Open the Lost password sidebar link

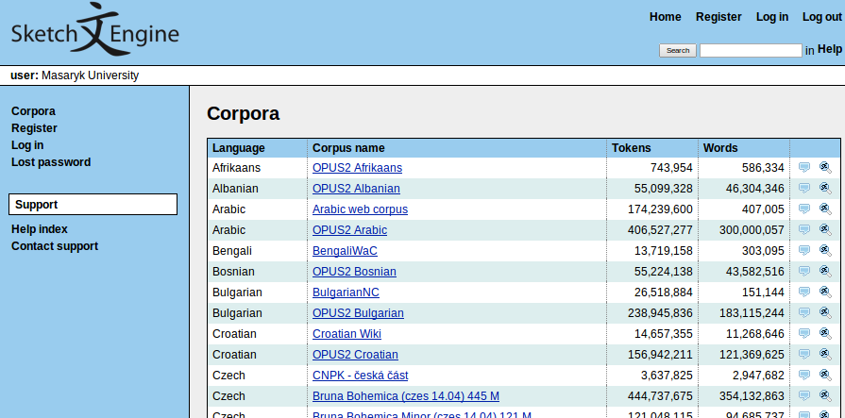(x=51, y=162)
